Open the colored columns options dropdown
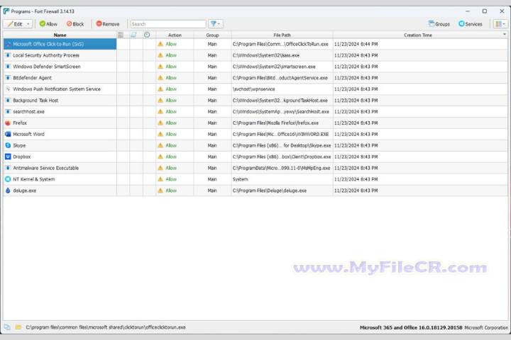Viewport: 511px width, 340px height. pyautogui.click(x=500, y=24)
